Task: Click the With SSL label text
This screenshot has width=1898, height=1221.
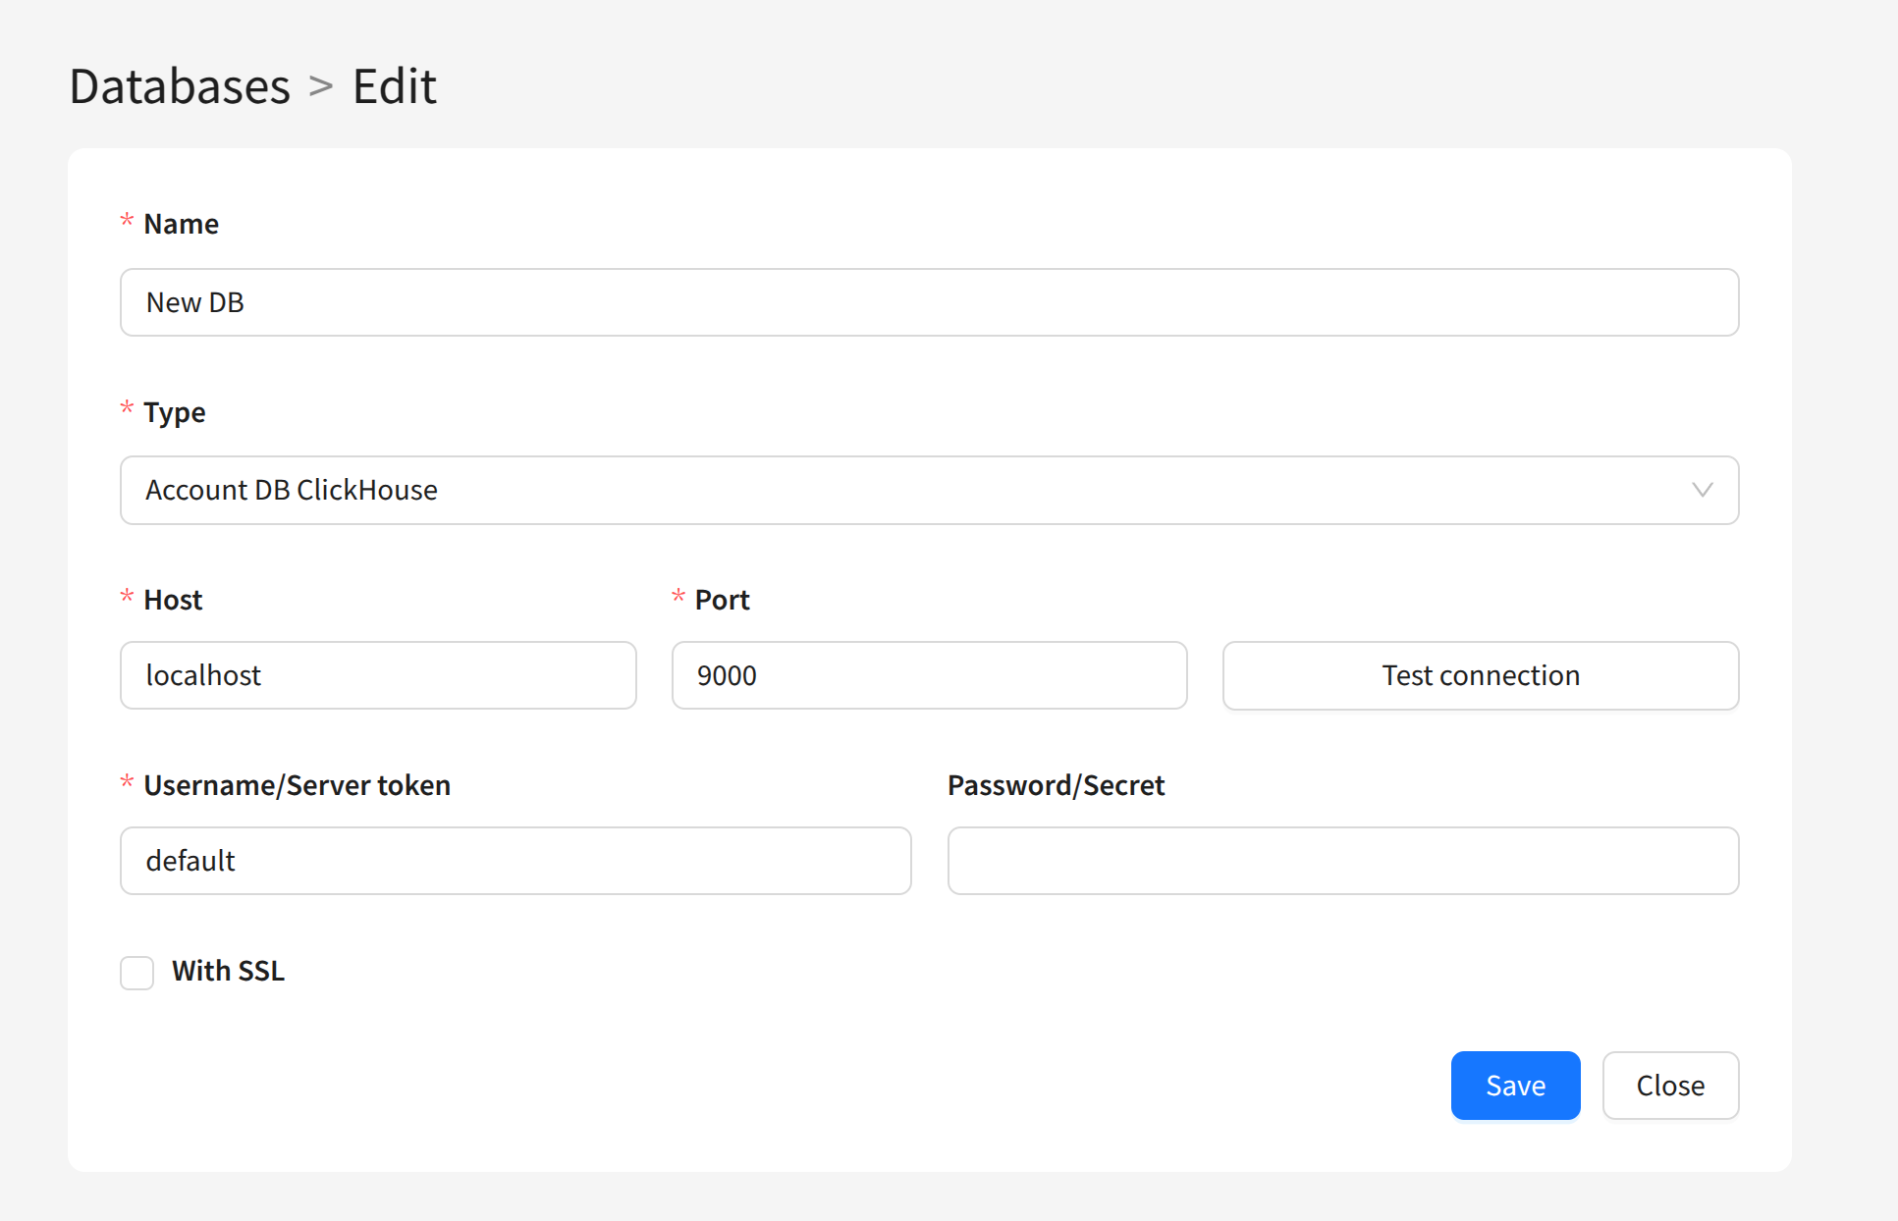Action: [x=228, y=971]
